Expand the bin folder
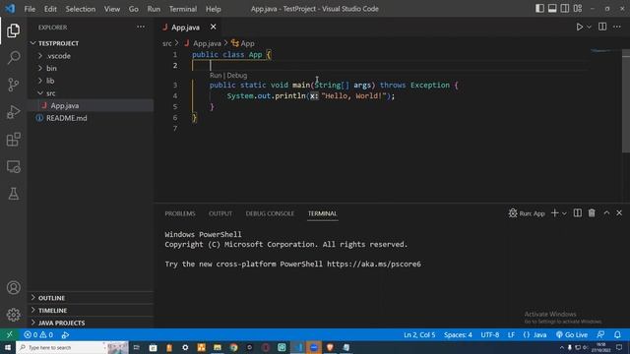 (91, 68)
